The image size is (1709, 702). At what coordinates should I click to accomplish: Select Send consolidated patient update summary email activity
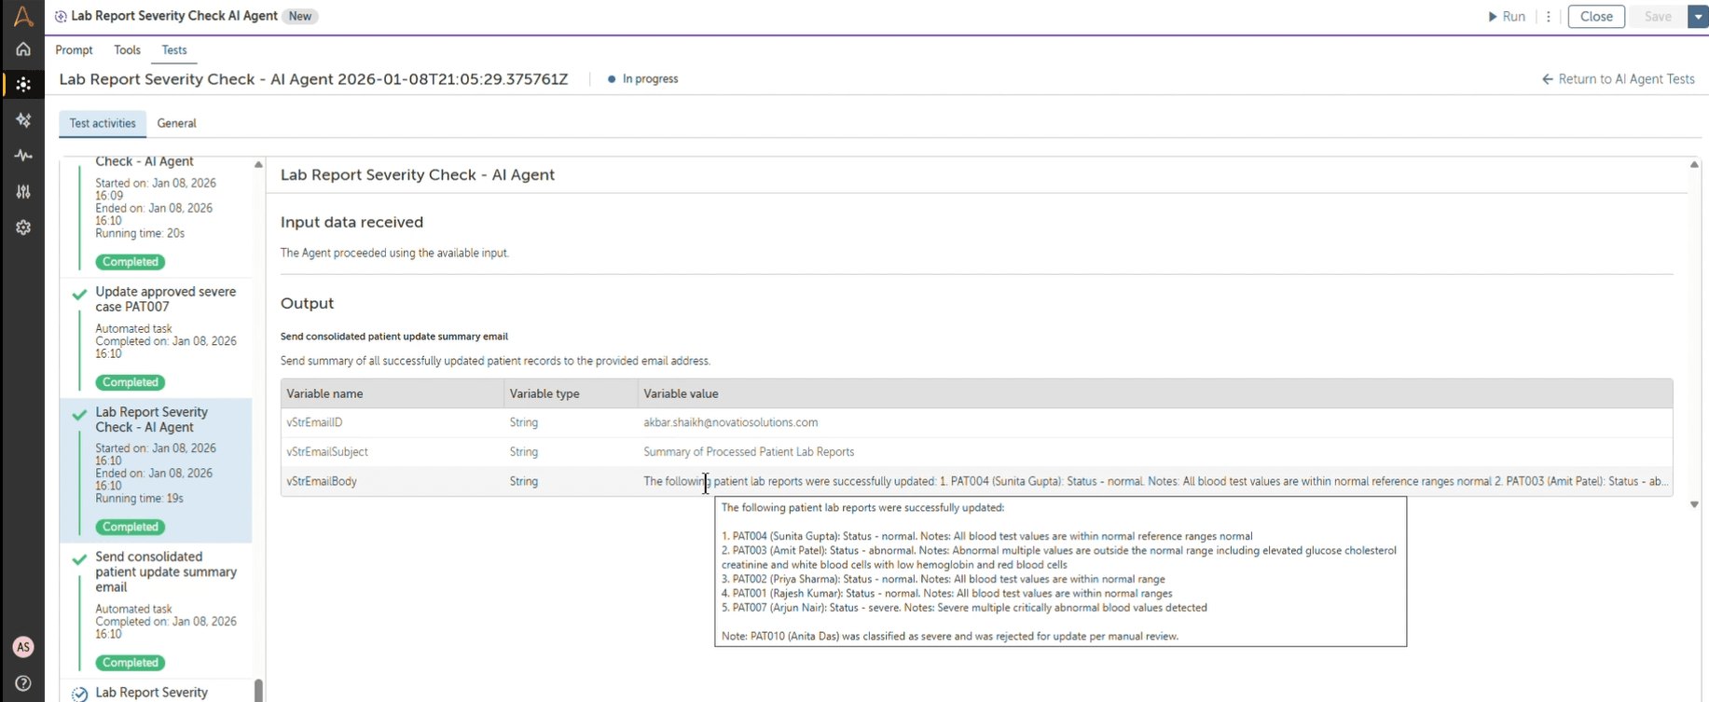pos(157,610)
